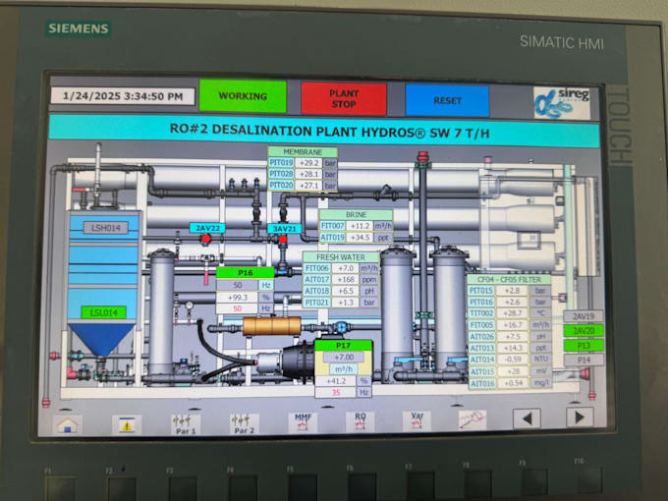
Task: Click the FRESH WATER panel header
Action: click(341, 257)
